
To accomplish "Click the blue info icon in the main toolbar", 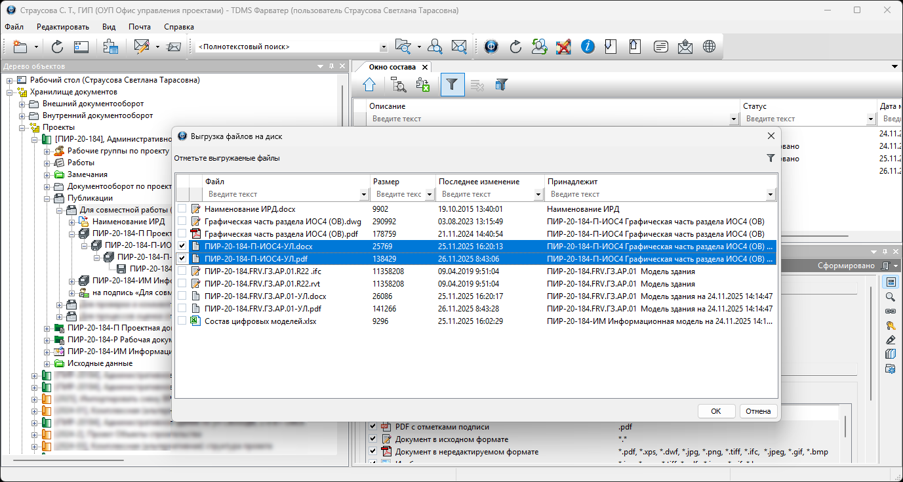I will [588, 47].
